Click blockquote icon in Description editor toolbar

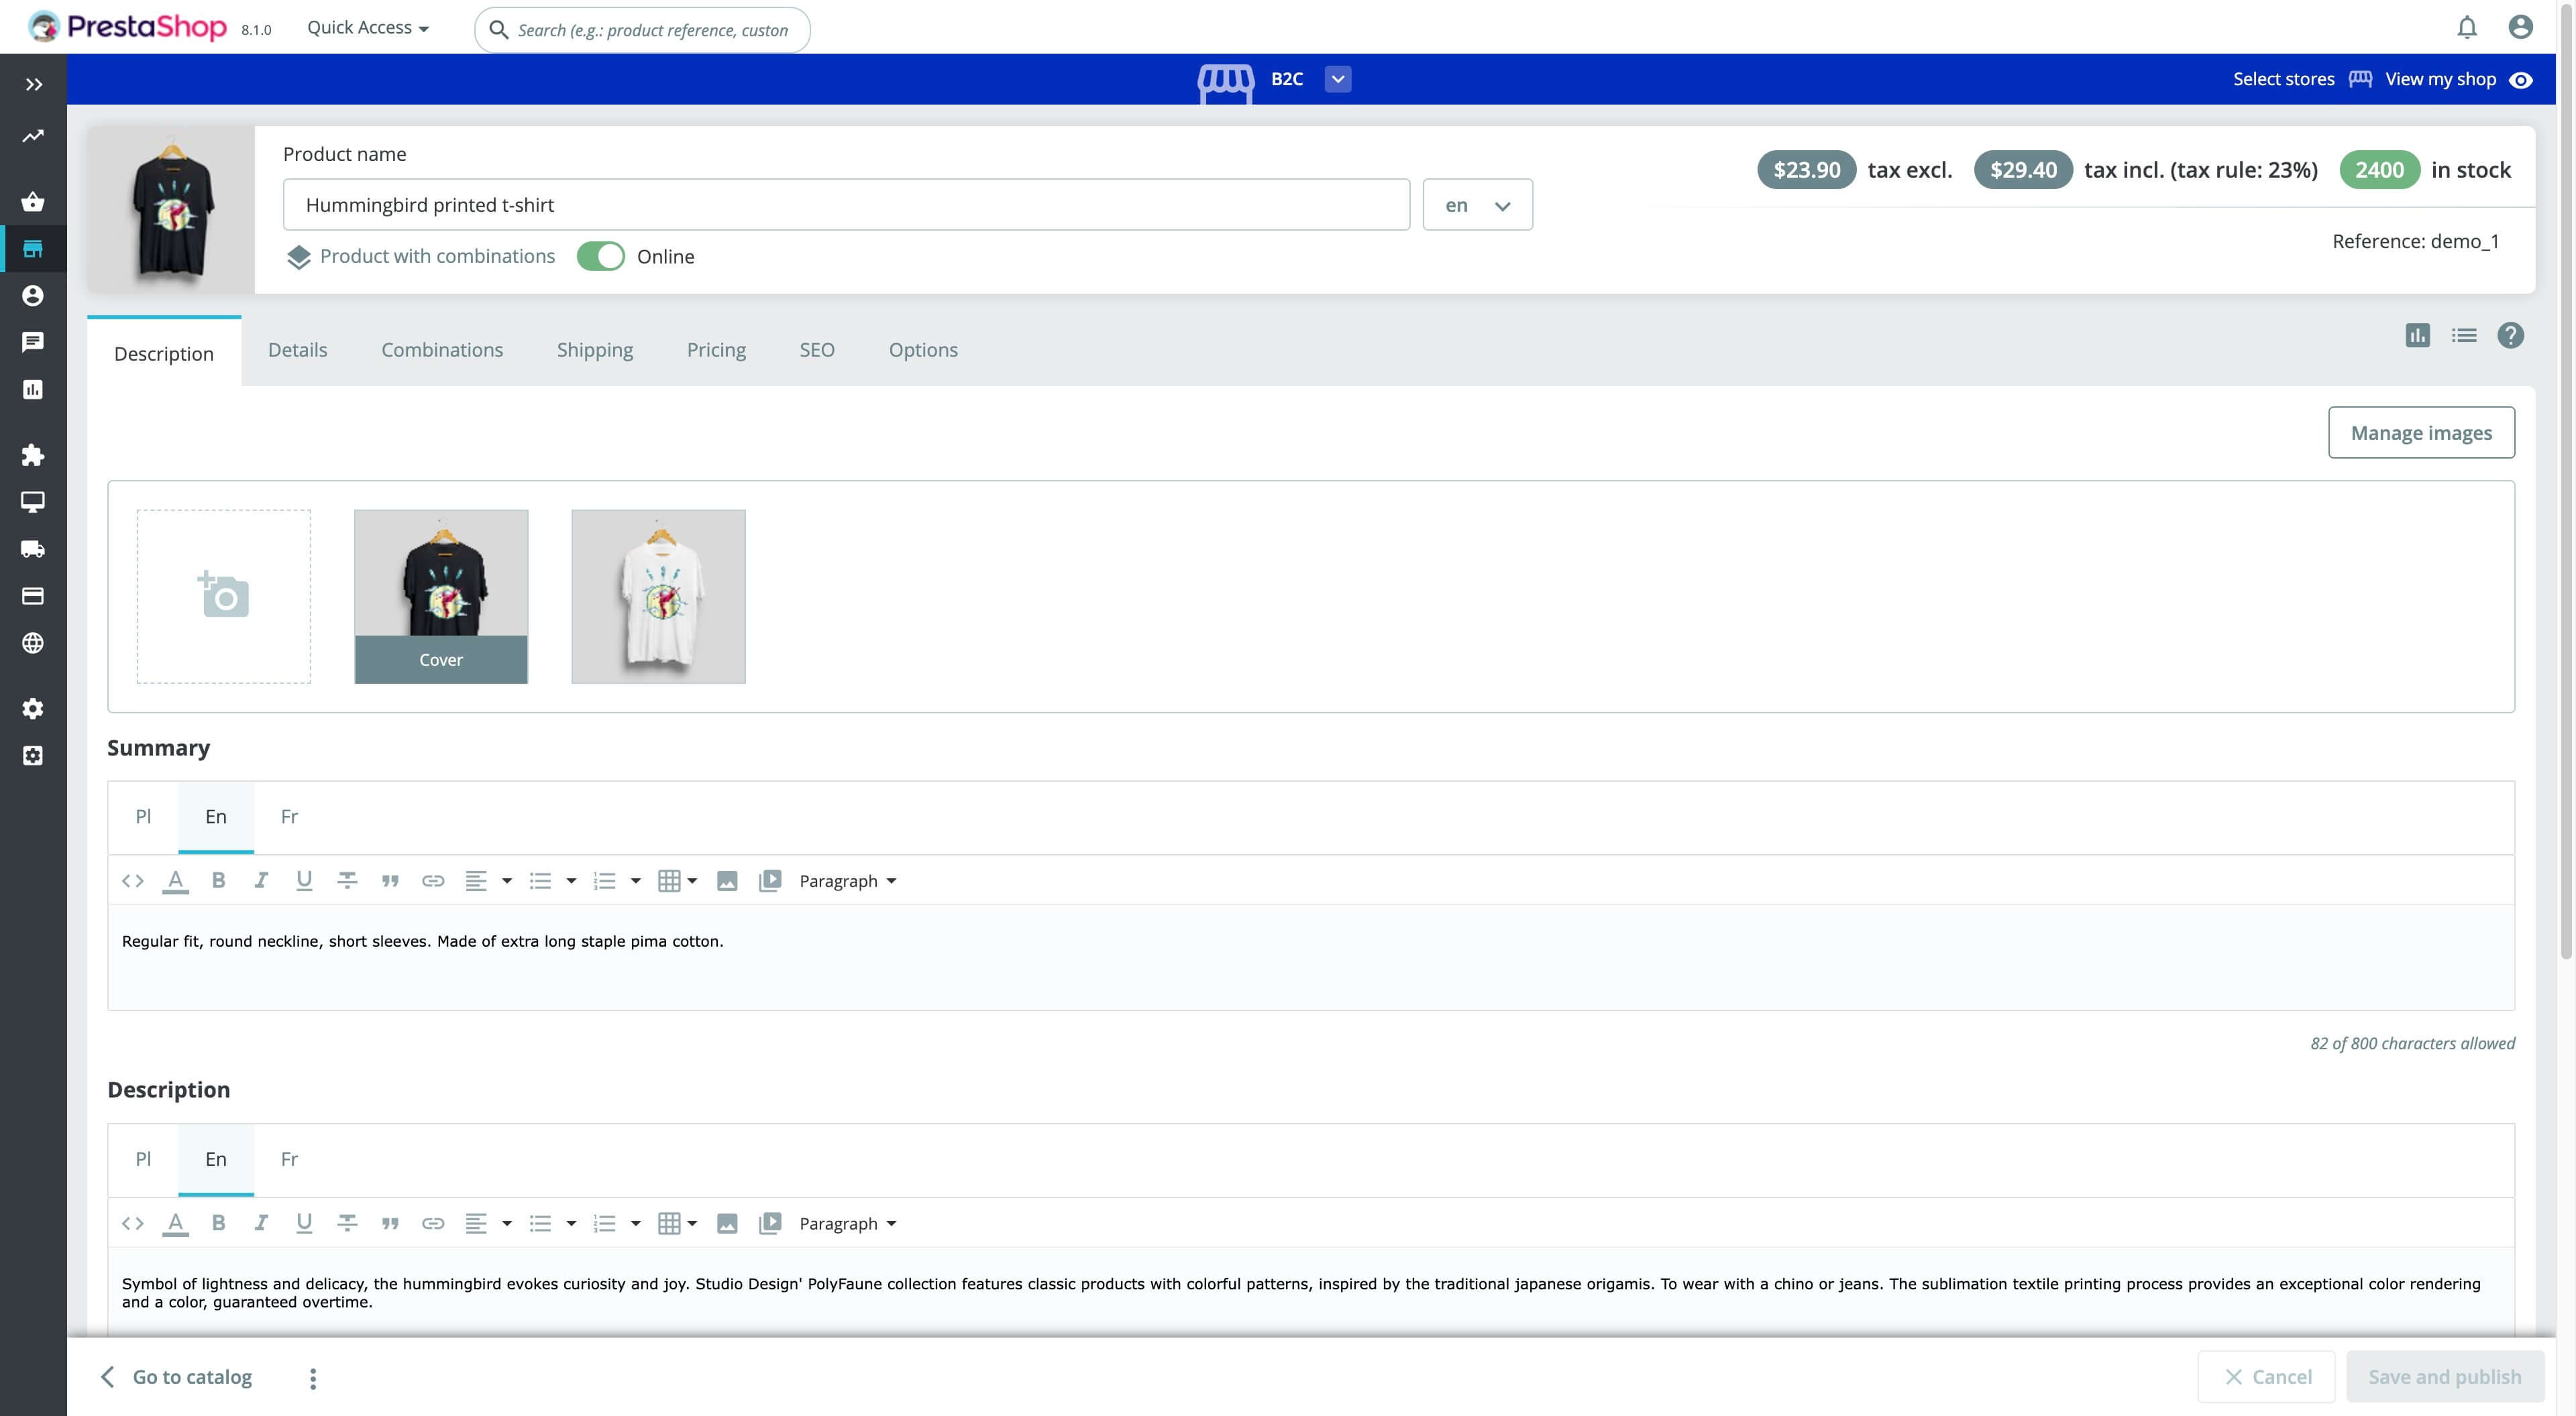click(390, 1223)
